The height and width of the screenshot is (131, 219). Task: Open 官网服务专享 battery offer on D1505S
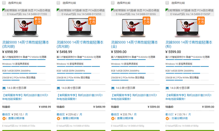(x=79, y=97)
